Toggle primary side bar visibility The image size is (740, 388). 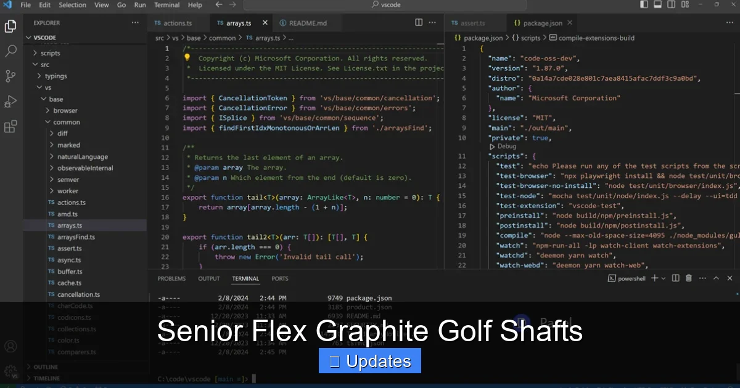644,5
